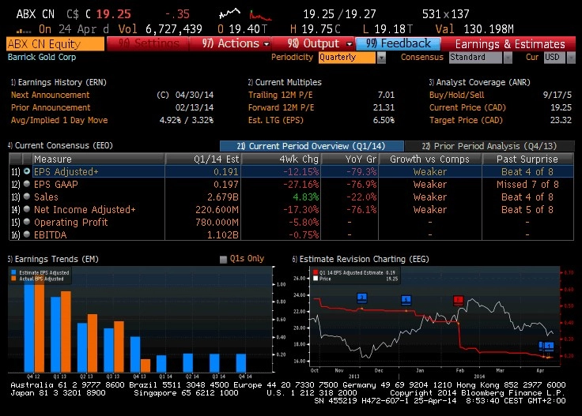Click the red volume mini-chart icon

260,15
